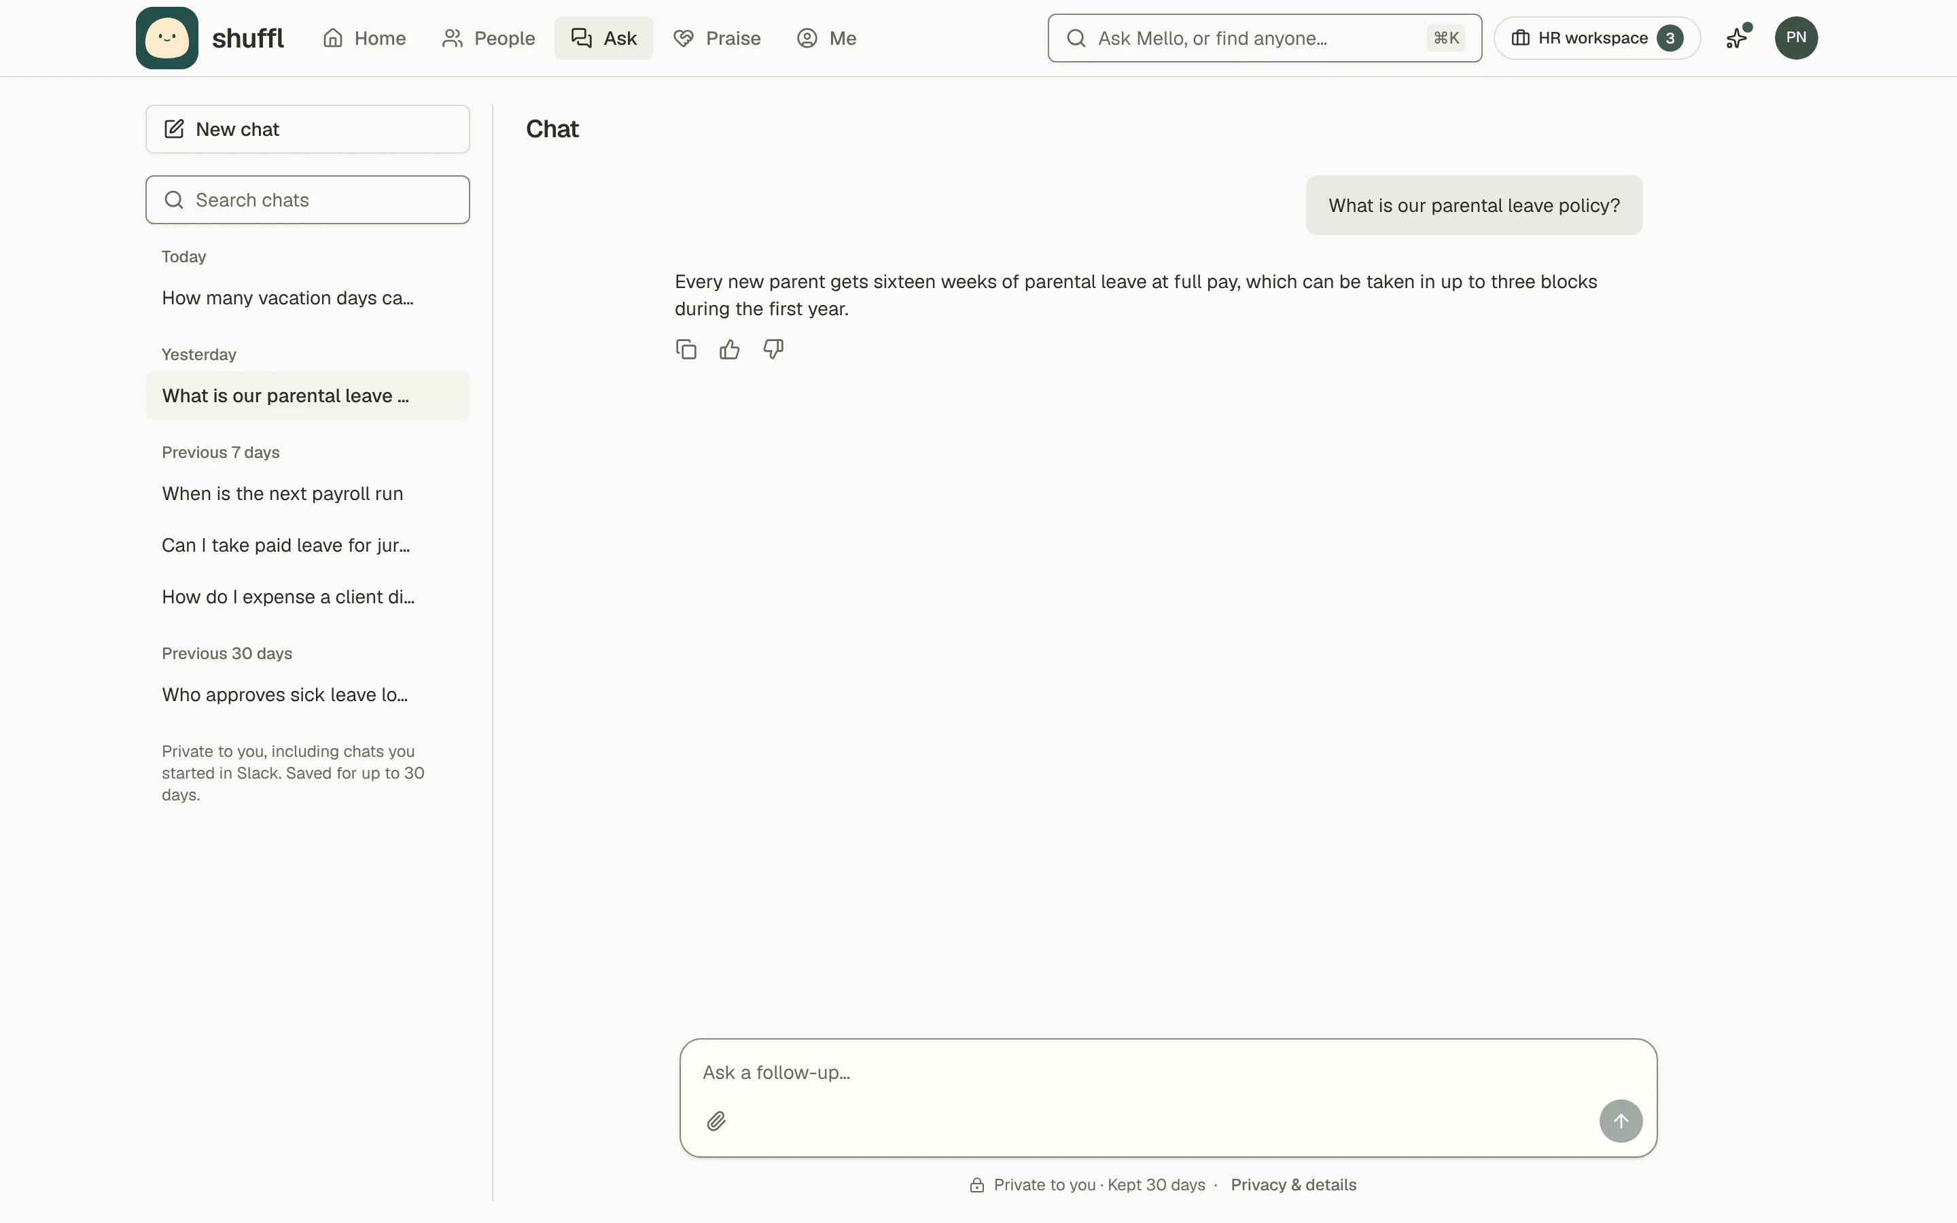This screenshot has height=1223, width=1957.
Task: Click the lock icon beside Private to you
Action: pyautogui.click(x=977, y=1185)
